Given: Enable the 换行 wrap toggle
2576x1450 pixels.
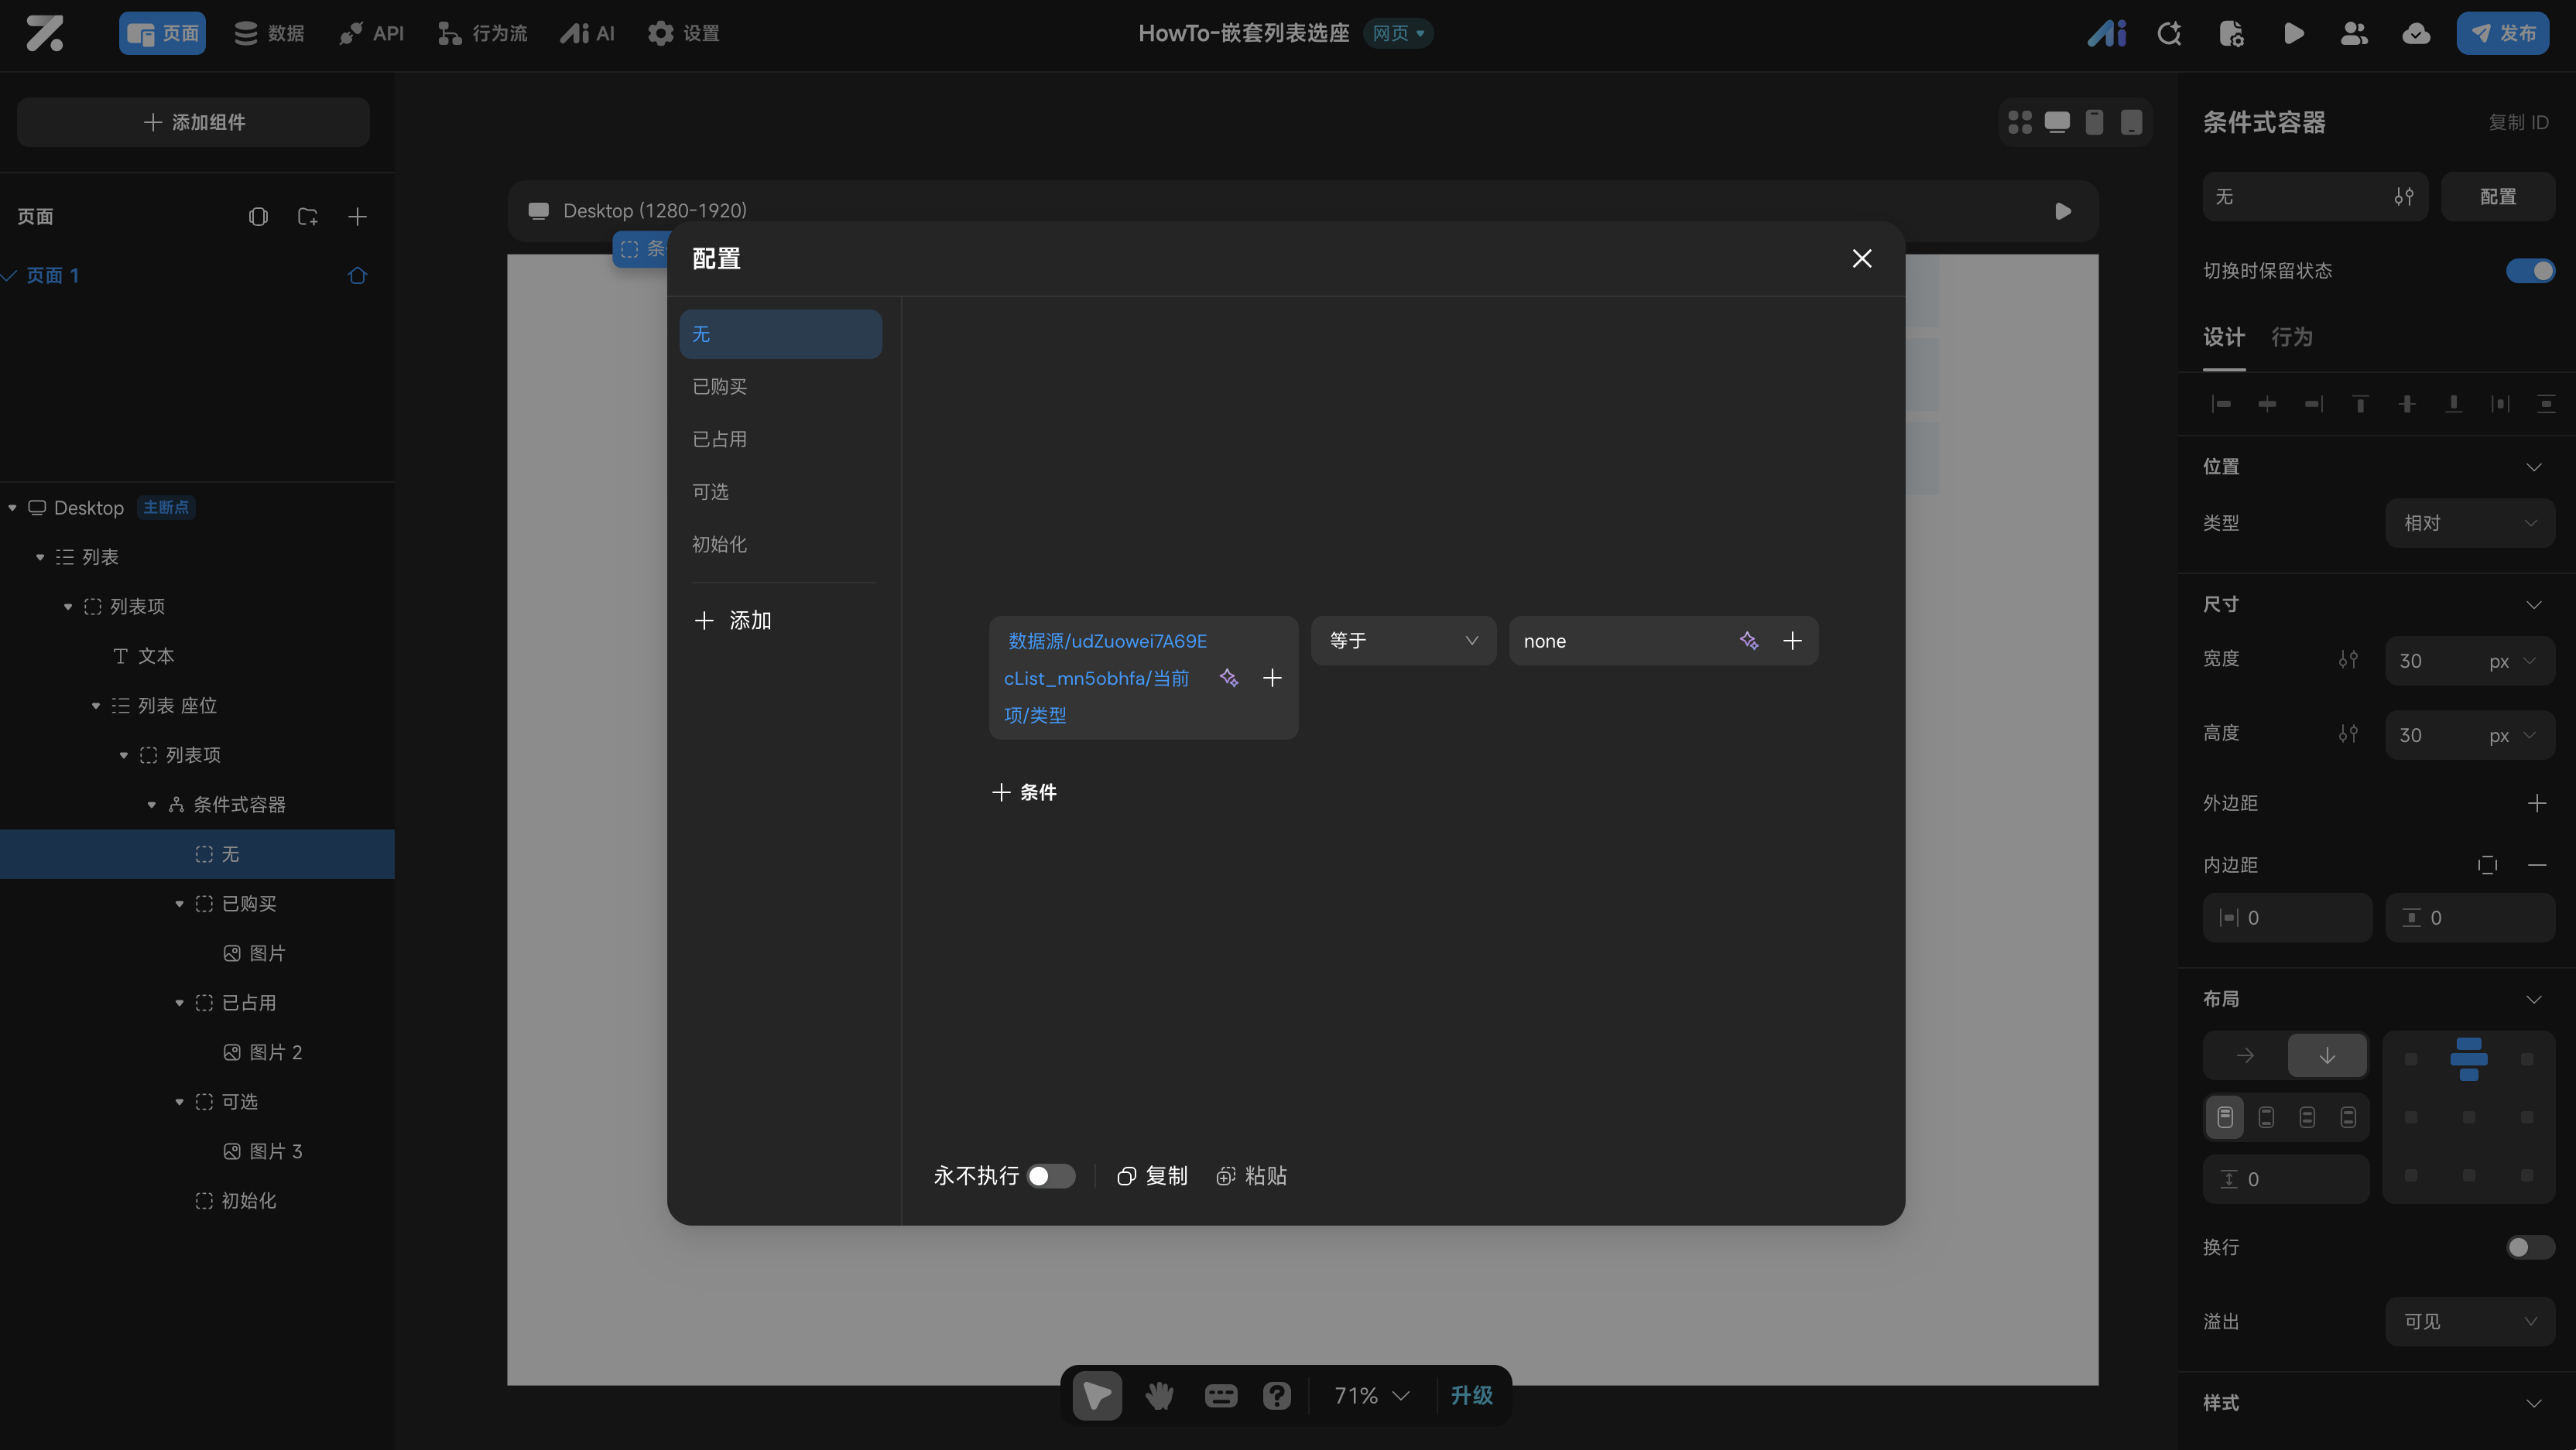Looking at the screenshot, I should point(2530,1247).
